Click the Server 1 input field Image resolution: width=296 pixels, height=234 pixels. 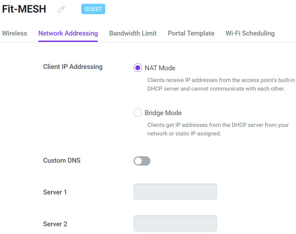175,192
